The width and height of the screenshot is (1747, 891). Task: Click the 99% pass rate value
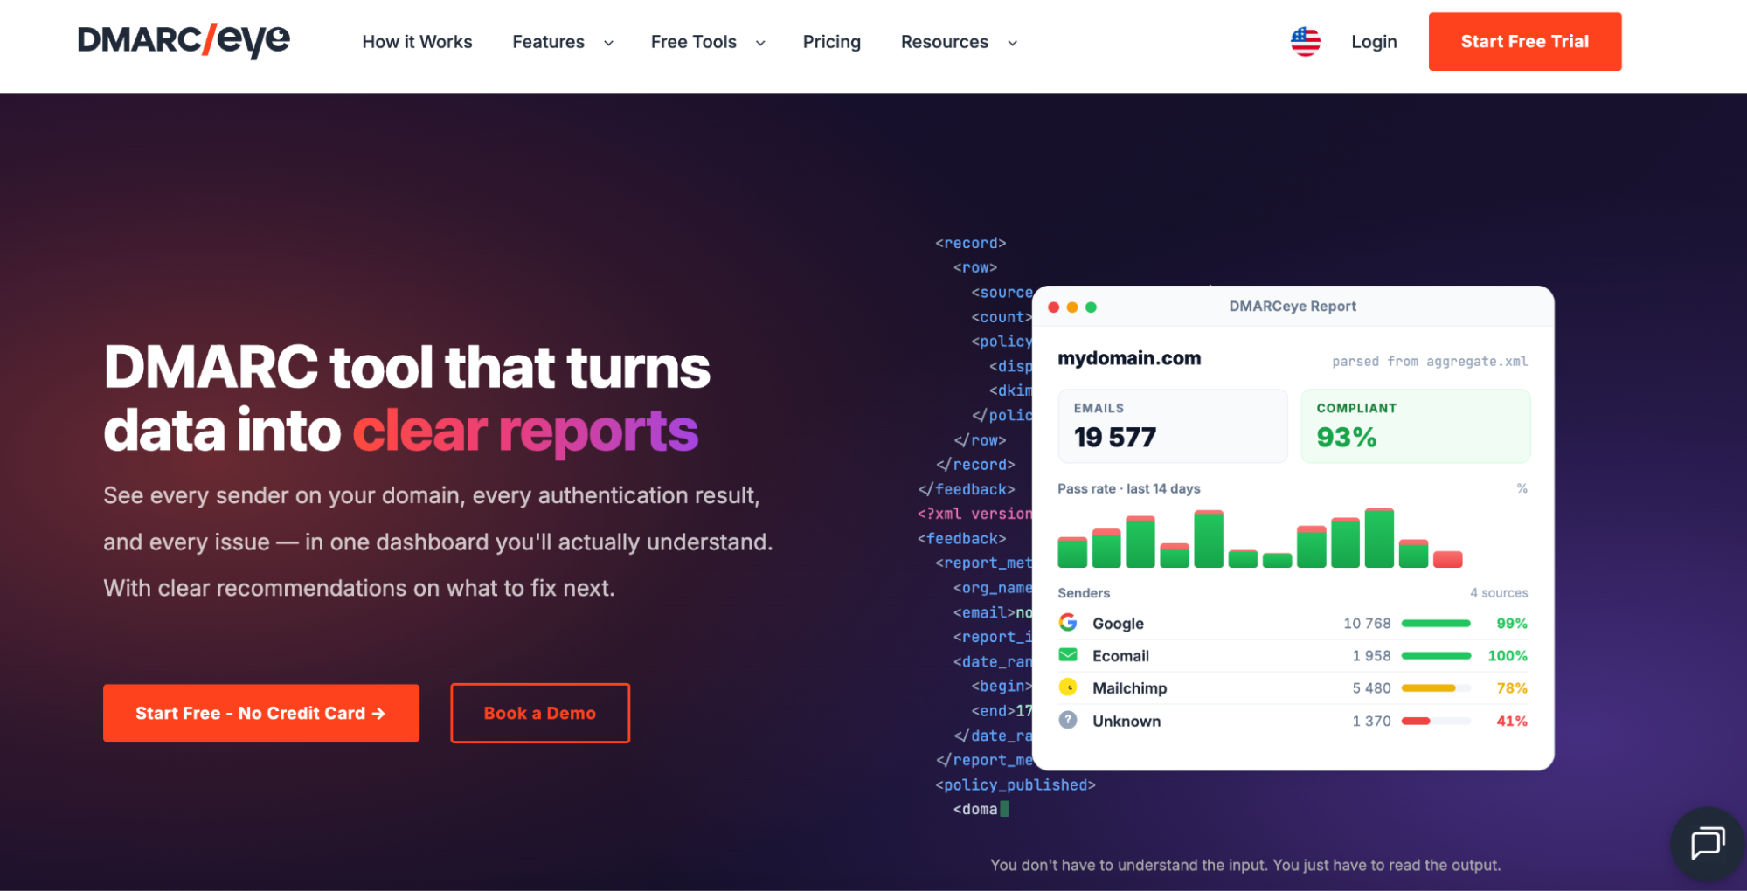point(1512,623)
